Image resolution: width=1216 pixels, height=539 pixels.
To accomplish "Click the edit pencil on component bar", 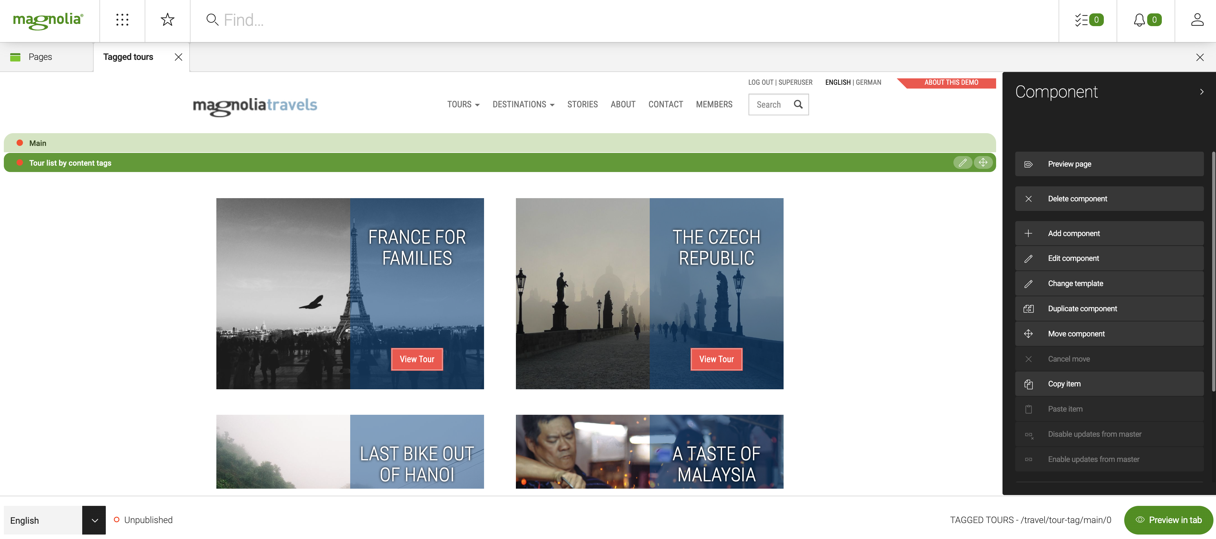I will tap(962, 163).
